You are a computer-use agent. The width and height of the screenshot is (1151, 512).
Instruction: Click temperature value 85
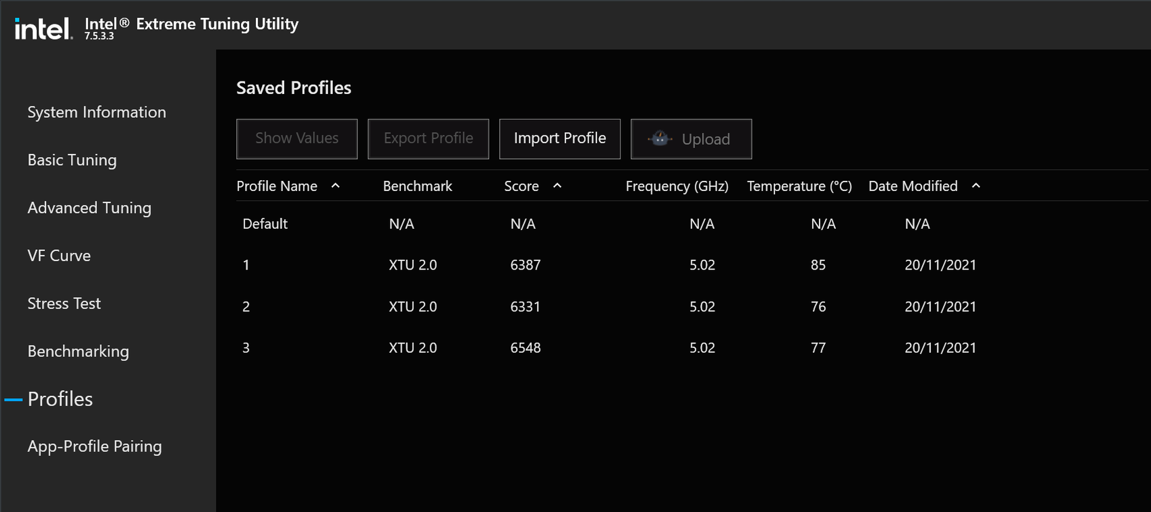[818, 265]
